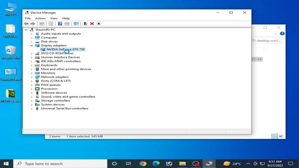Click the Show/Hide Console Tree toolbar icon
The height and width of the screenshot is (168, 299).
42,24
